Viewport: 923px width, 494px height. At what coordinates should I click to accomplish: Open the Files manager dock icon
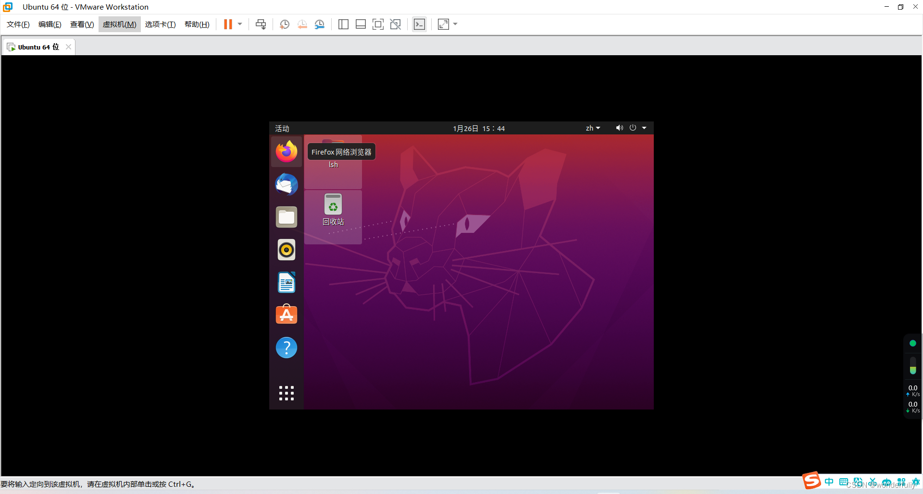[x=287, y=217]
